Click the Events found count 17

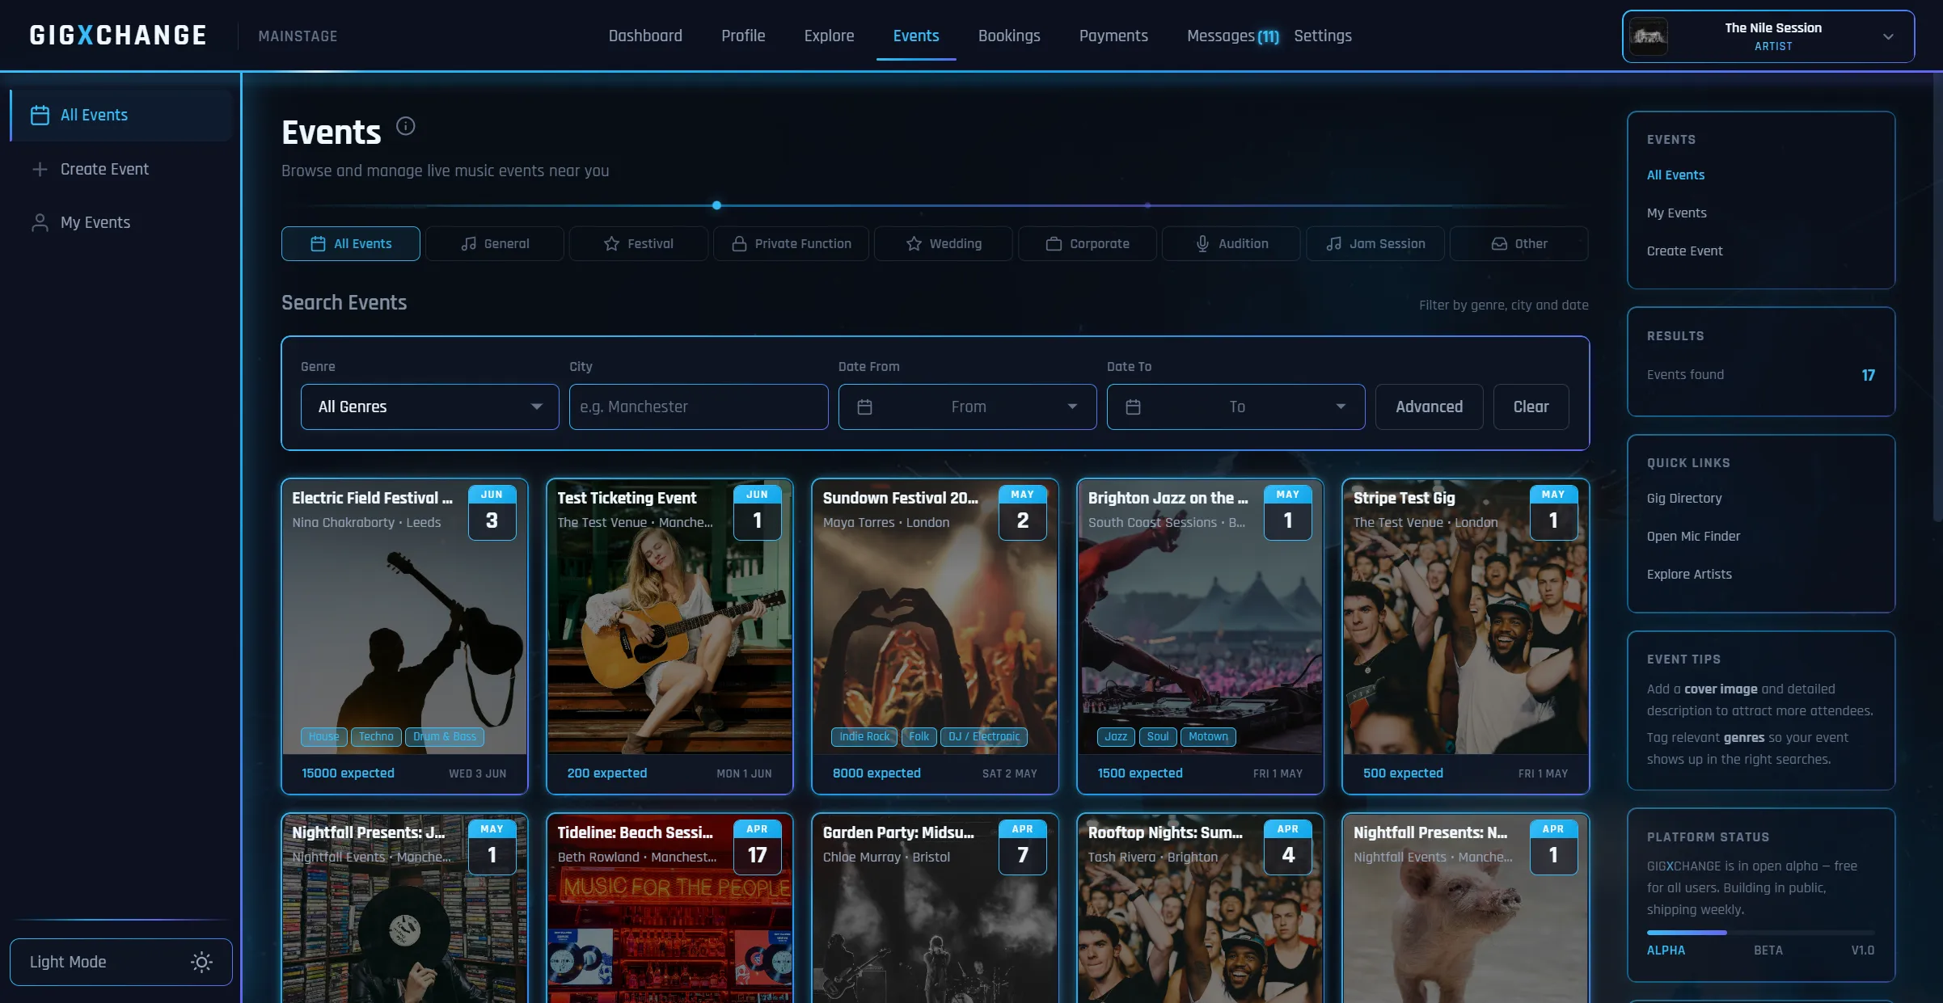point(1868,375)
